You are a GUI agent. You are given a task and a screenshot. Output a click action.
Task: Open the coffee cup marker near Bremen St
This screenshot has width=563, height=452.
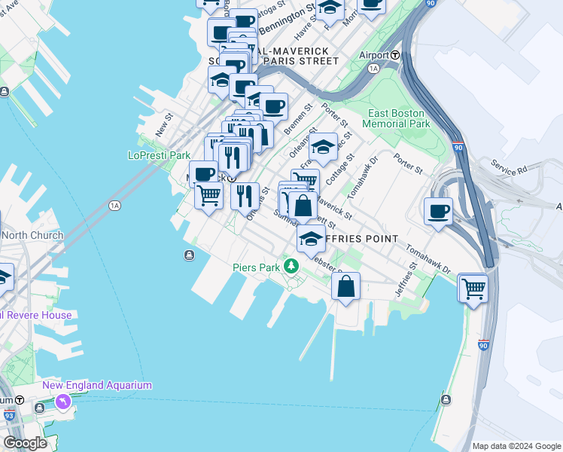(274, 108)
